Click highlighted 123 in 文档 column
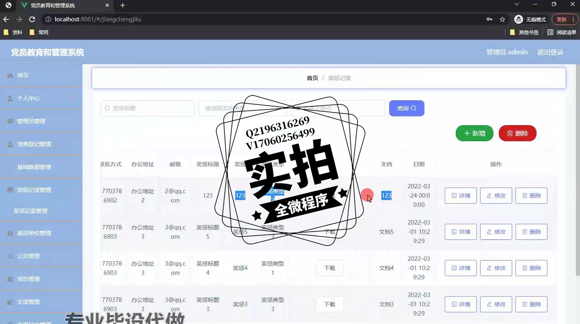 [x=386, y=196]
